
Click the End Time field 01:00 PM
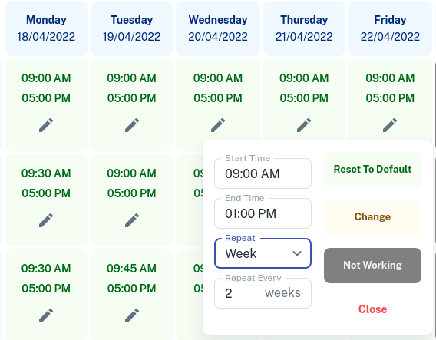coord(263,213)
